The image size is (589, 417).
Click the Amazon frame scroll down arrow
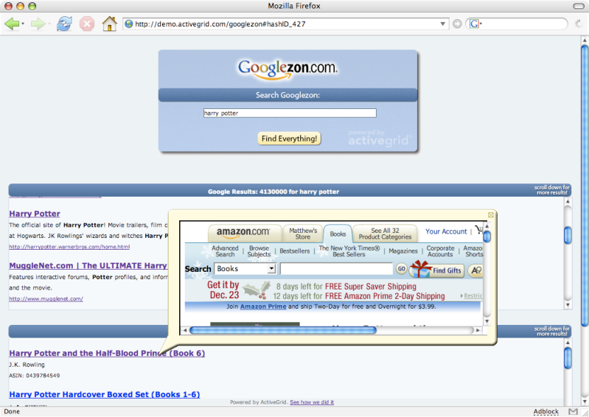click(487, 321)
